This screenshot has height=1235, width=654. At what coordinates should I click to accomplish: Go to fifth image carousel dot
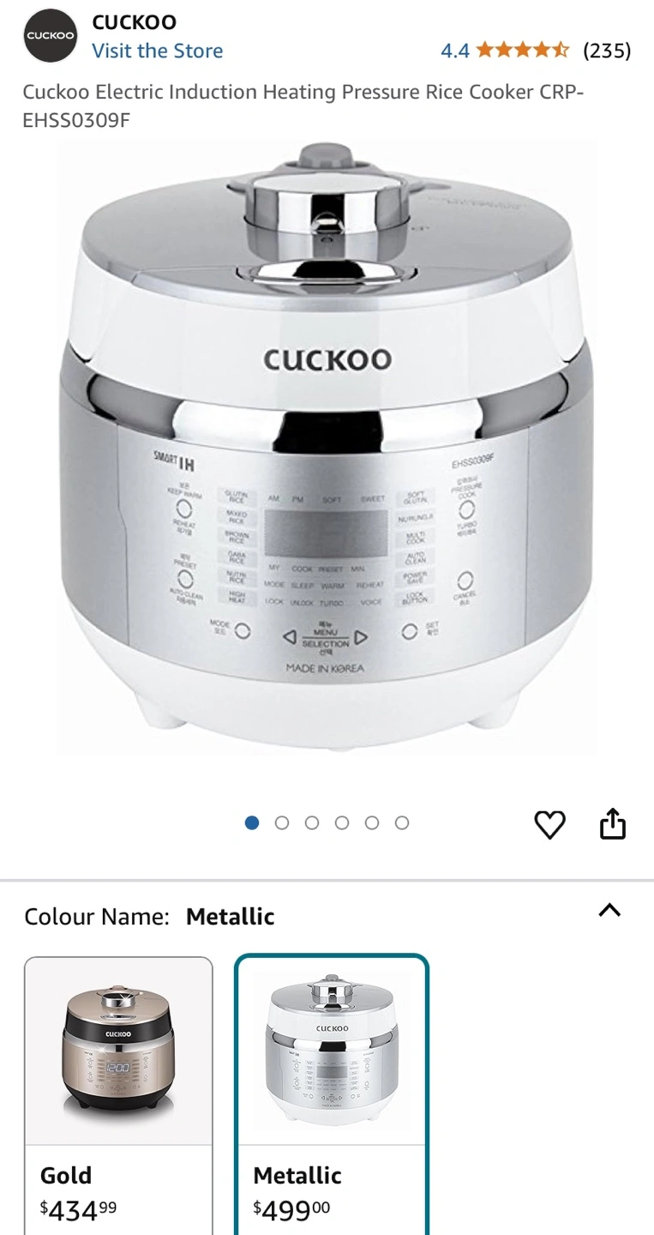pyautogui.click(x=372, y=822)
